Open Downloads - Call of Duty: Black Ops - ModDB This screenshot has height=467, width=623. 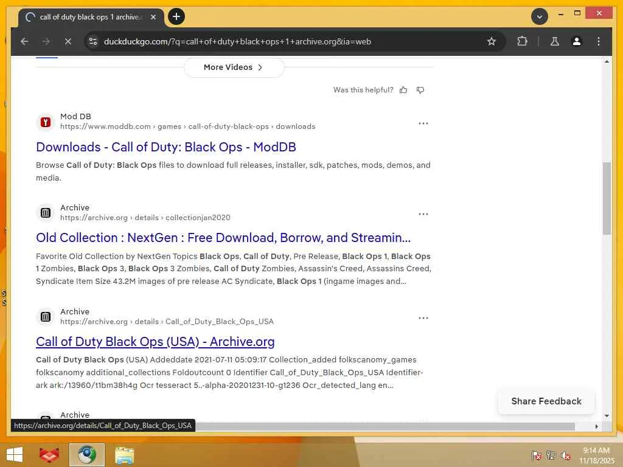pyautogui.click(x=166, y=147)
